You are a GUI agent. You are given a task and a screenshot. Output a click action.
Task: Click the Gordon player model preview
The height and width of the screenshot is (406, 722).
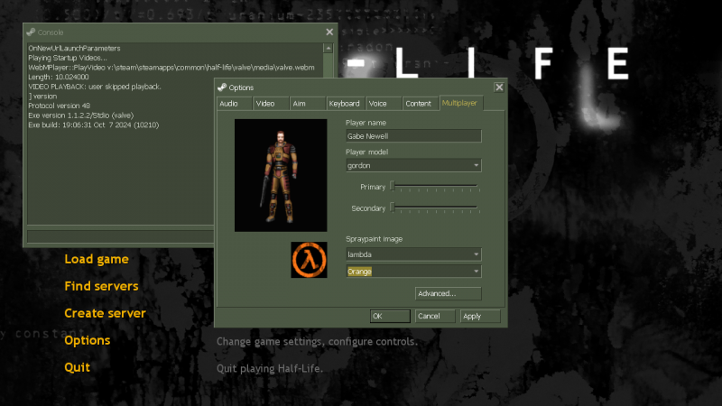281,175
